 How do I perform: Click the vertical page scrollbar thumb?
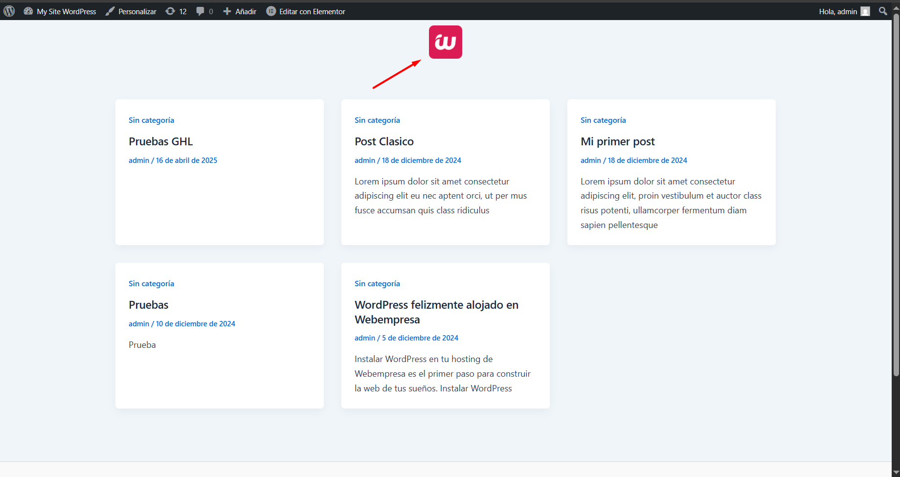[x=896, y=196]
